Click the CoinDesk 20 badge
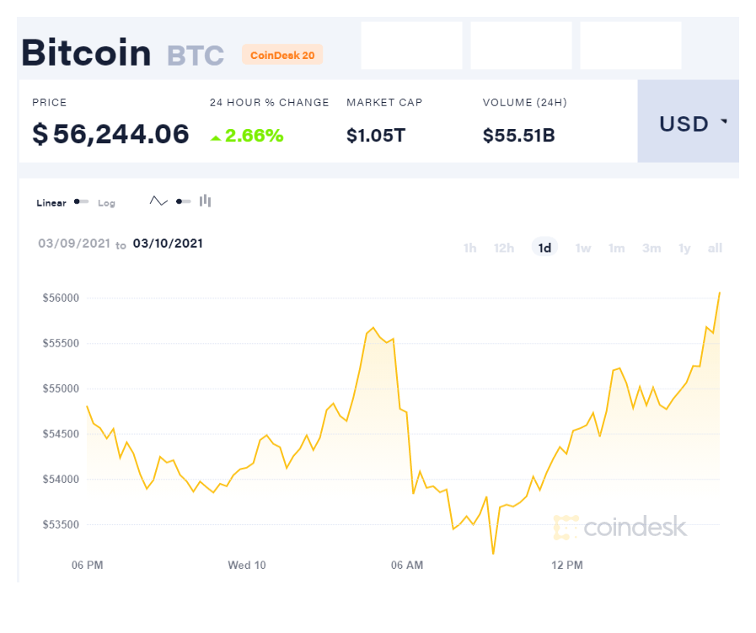756x633 pixels. [x=282, y=55]
